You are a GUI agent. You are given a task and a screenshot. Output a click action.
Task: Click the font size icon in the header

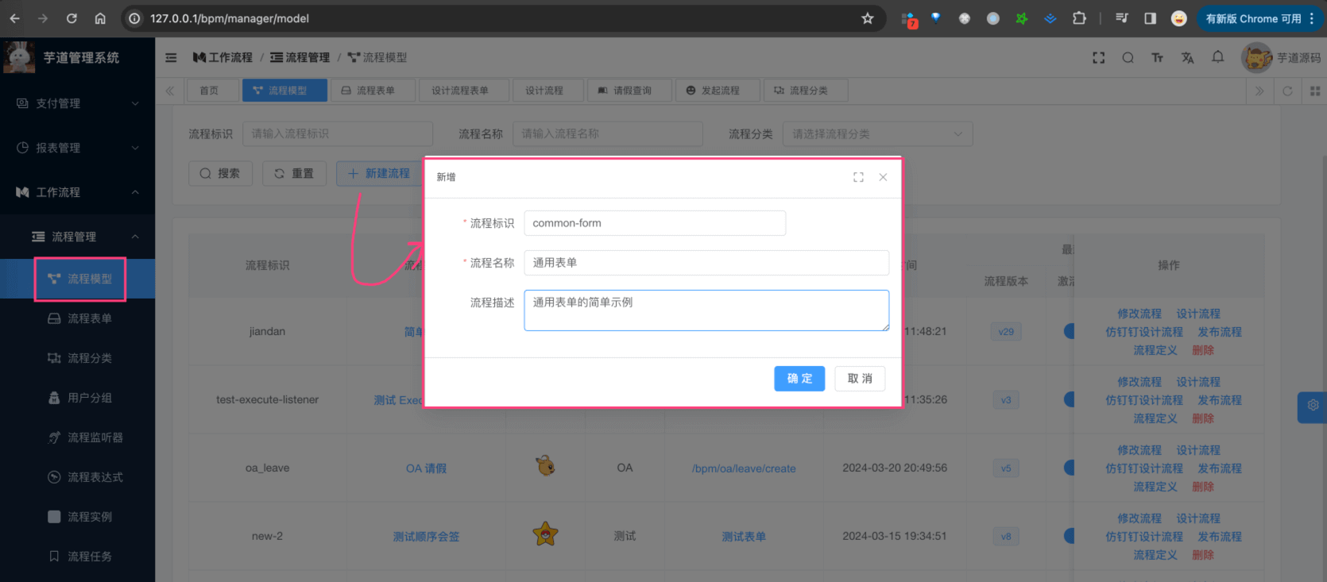(x=1157, y=57)
